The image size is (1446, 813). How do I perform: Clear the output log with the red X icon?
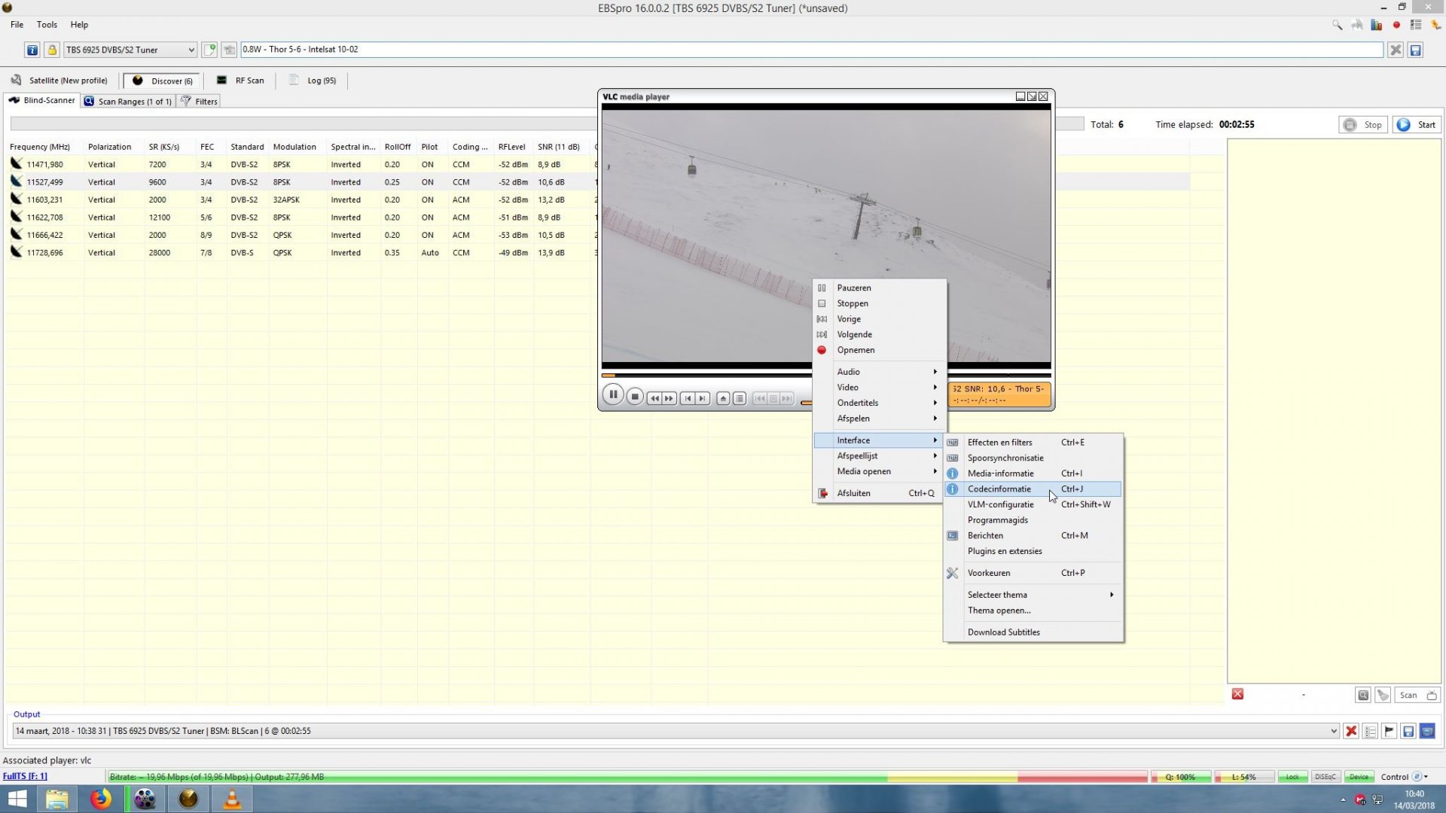(x=1352, y=730)
